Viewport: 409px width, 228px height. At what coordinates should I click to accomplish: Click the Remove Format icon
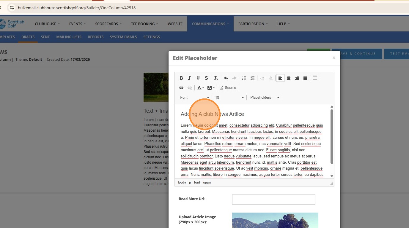[x=216, y=78]
